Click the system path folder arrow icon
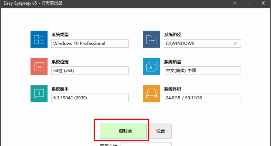The width and height of the screenshot is (271, 146). click(x=152, y=39)
